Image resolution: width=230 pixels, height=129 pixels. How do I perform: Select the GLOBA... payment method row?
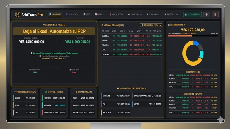(132, 40)
